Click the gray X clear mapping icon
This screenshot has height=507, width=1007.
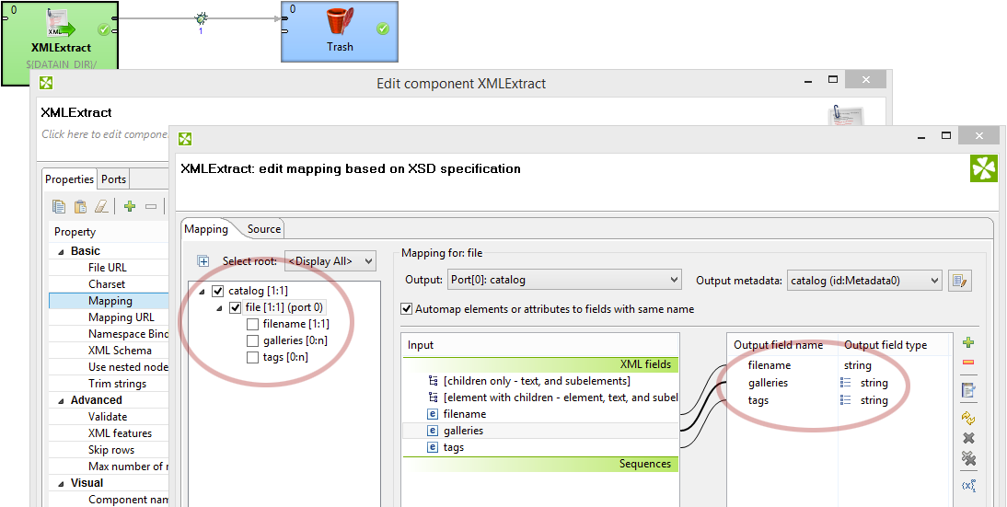(x=968, y=438)
